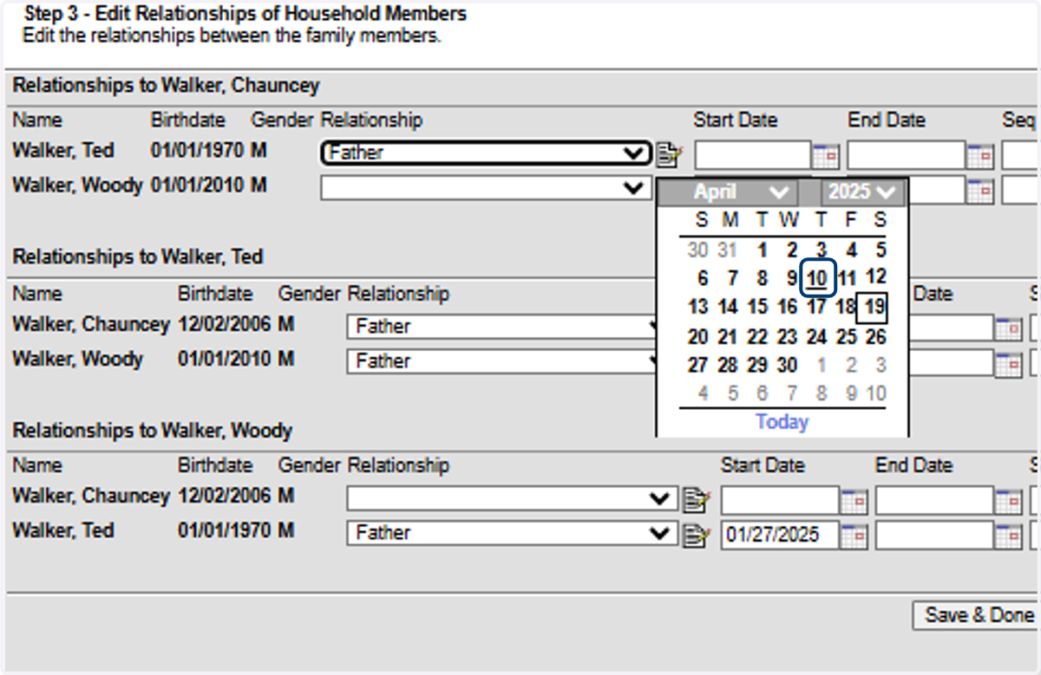Click 'Relationships to Walker, Ted' heading
This screenshot has height=675, width=1041.
pyautogui.click(x=138, y=257)
